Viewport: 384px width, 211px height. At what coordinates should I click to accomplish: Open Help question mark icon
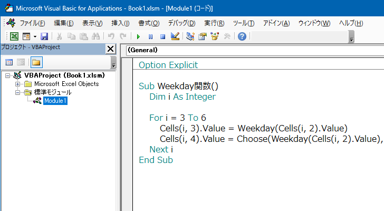242,36
